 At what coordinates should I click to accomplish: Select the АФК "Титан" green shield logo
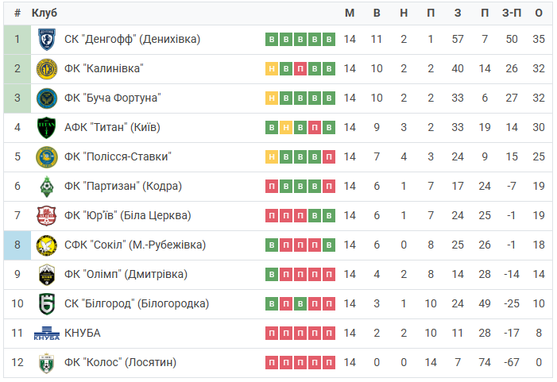click(47, 128)
